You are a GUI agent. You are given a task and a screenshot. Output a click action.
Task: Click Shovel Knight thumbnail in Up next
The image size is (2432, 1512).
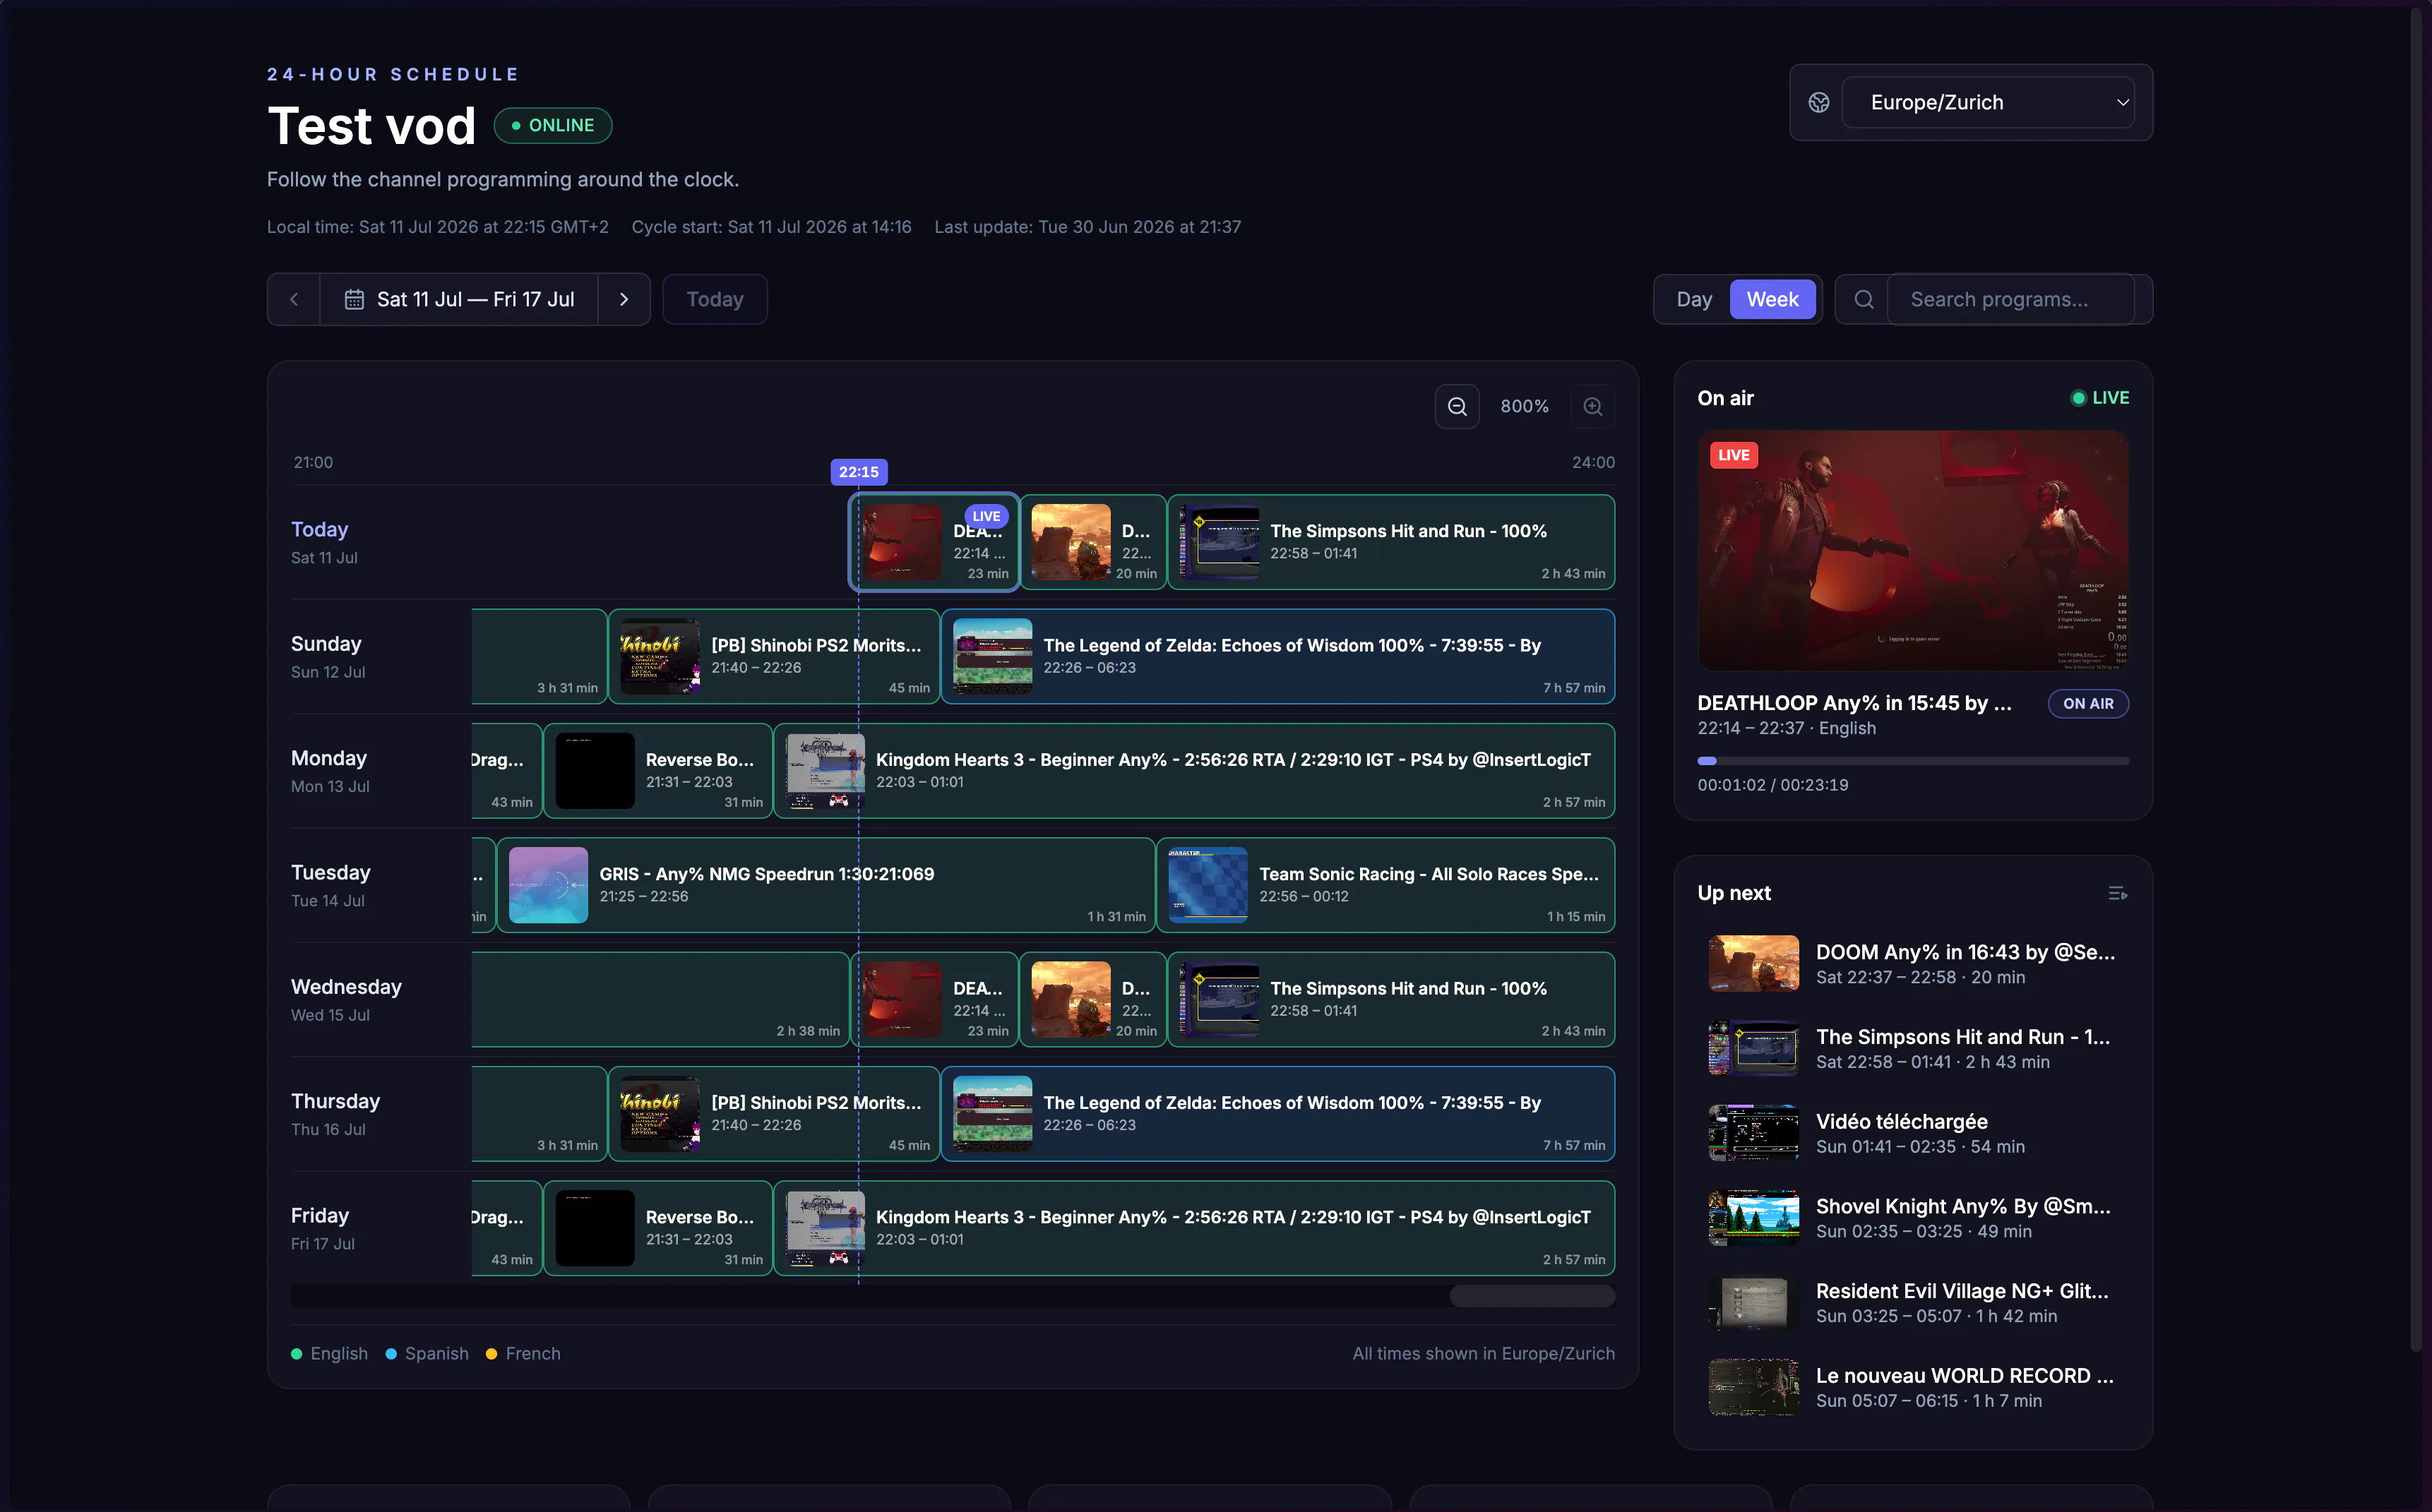click(1753, 1218)
